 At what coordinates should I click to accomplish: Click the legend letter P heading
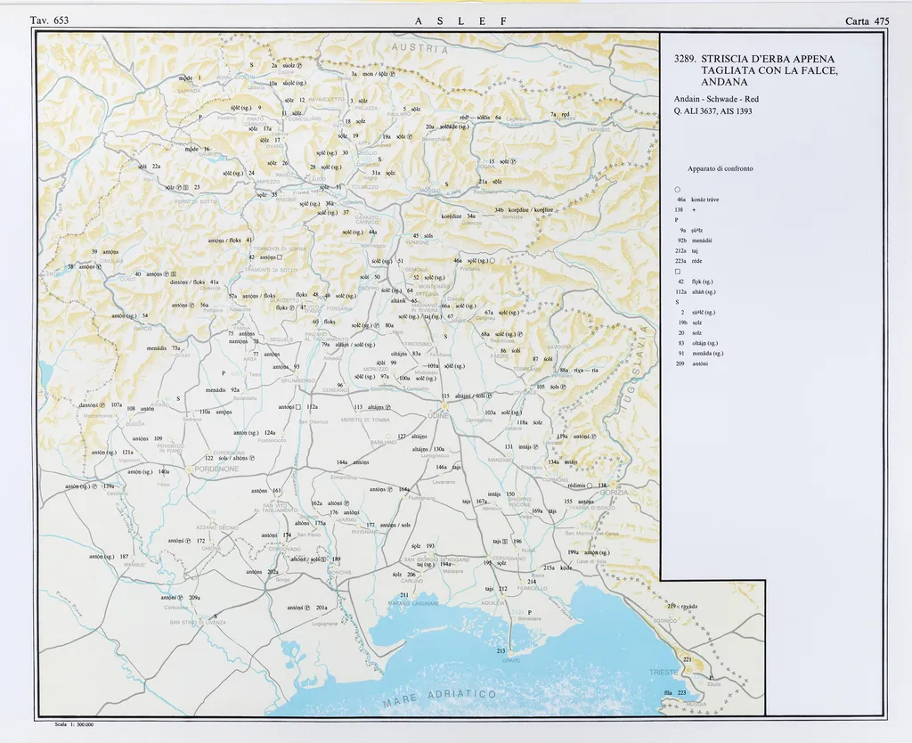(x=677, y=219)
